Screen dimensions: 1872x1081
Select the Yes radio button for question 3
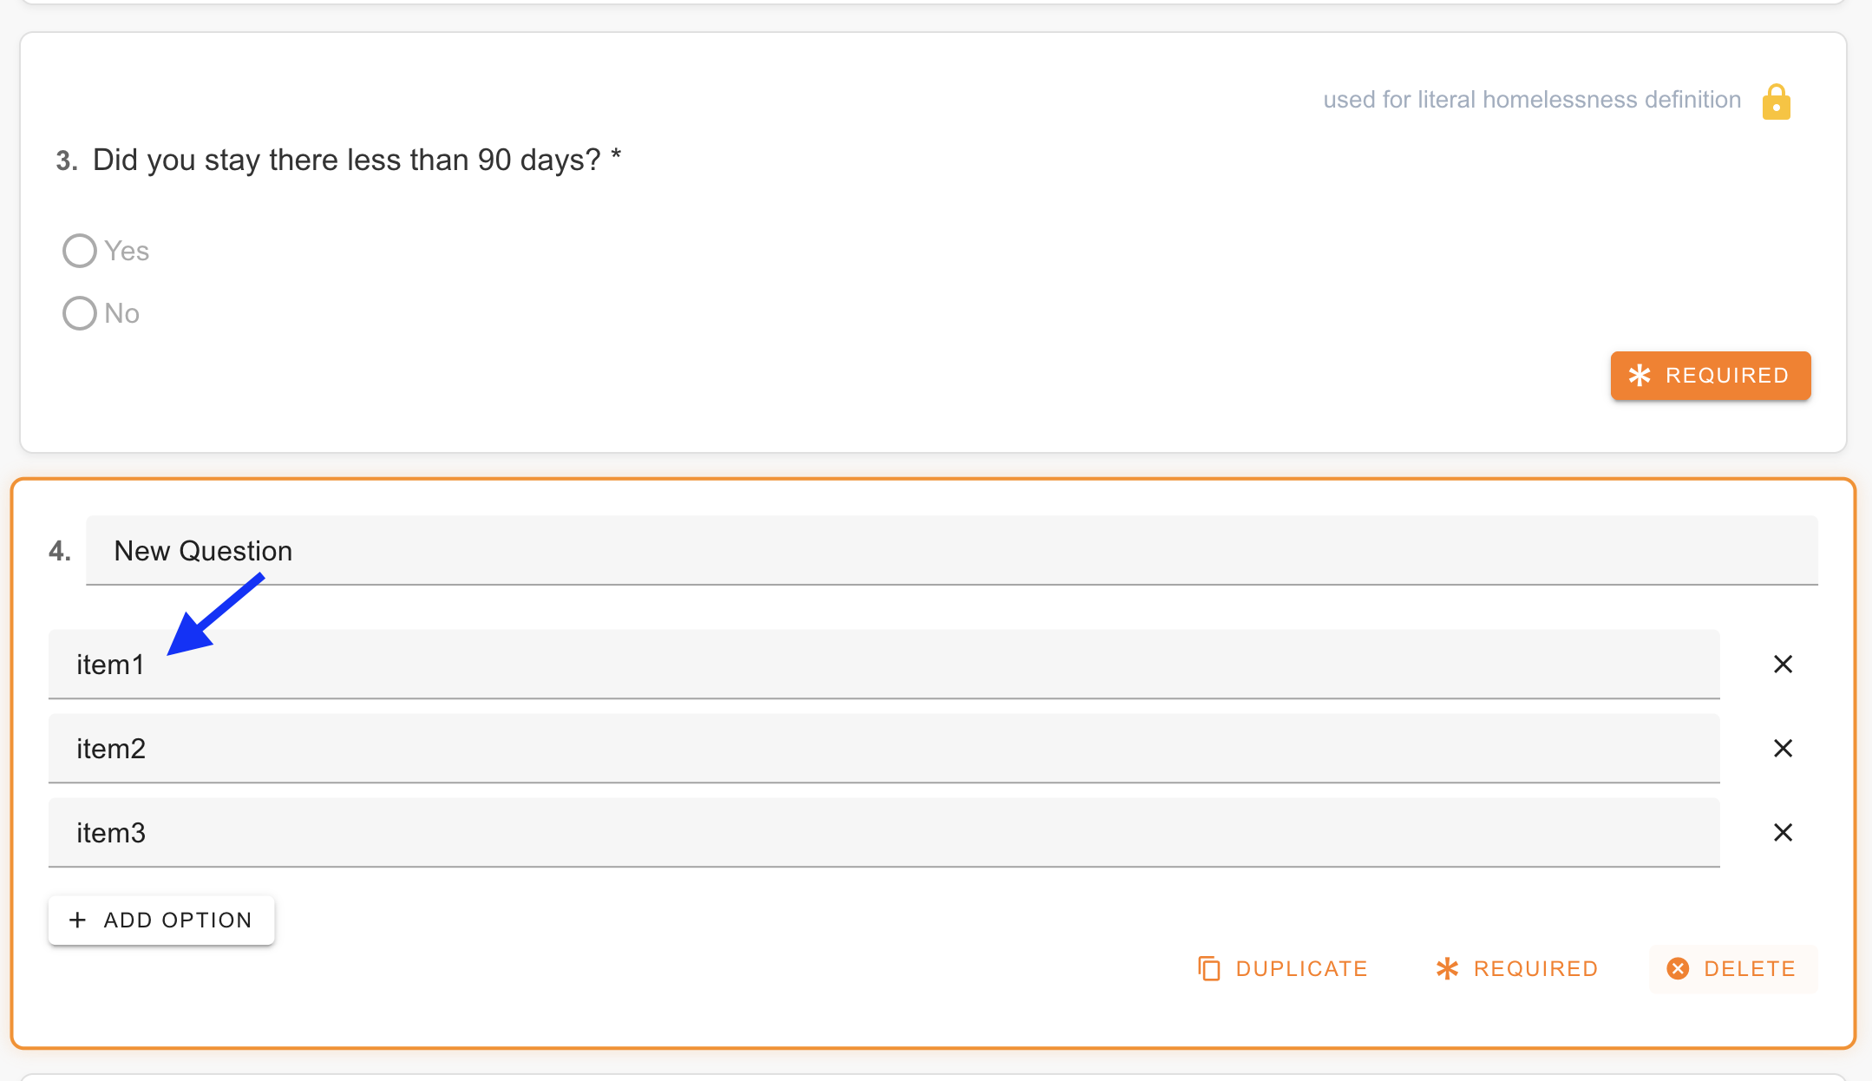pos(79,250)
